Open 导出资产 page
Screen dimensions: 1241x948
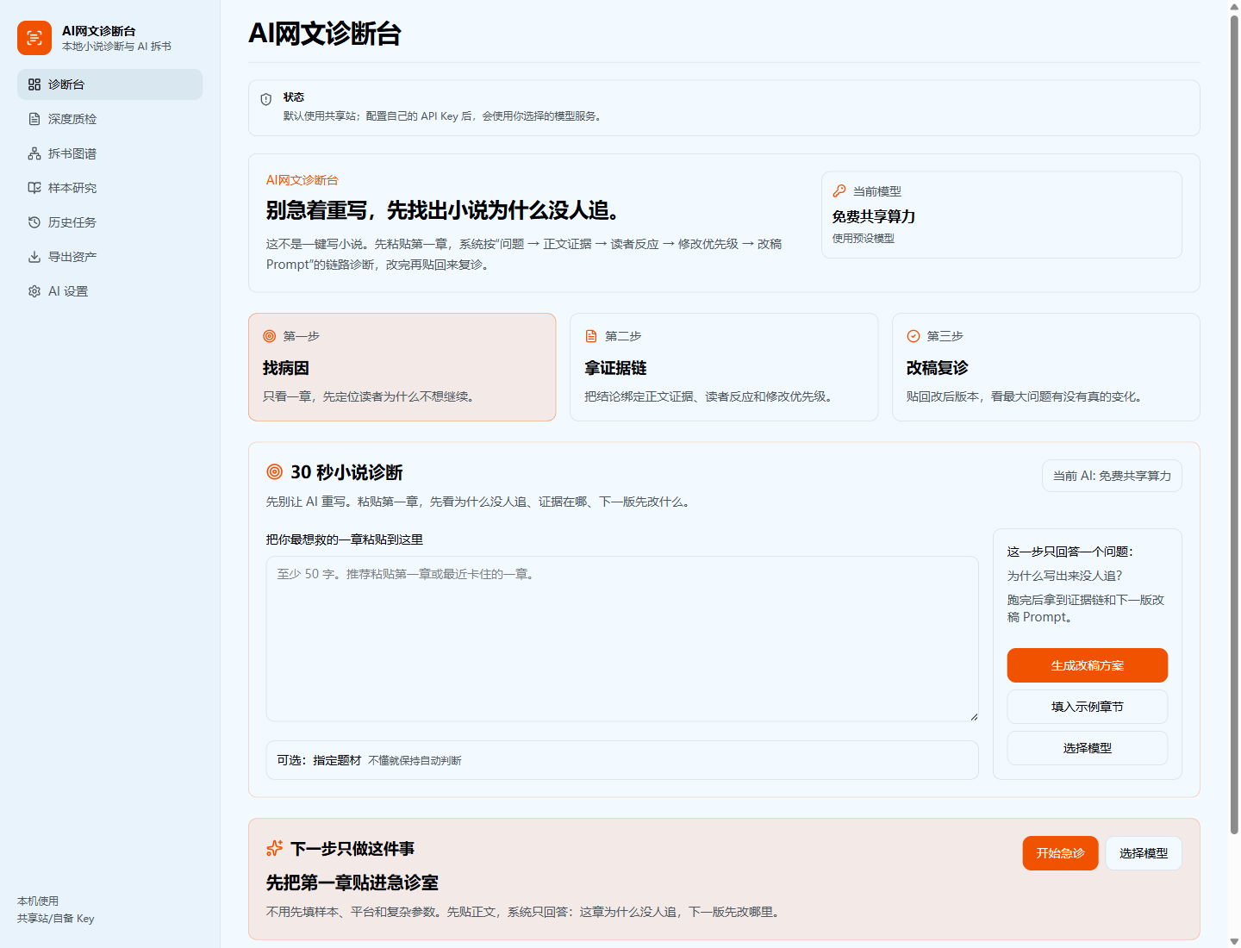click(x=109, y=257)
